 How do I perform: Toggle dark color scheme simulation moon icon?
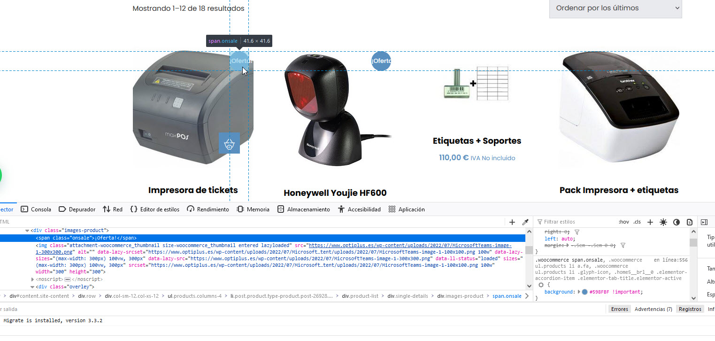tap(677, 222)
